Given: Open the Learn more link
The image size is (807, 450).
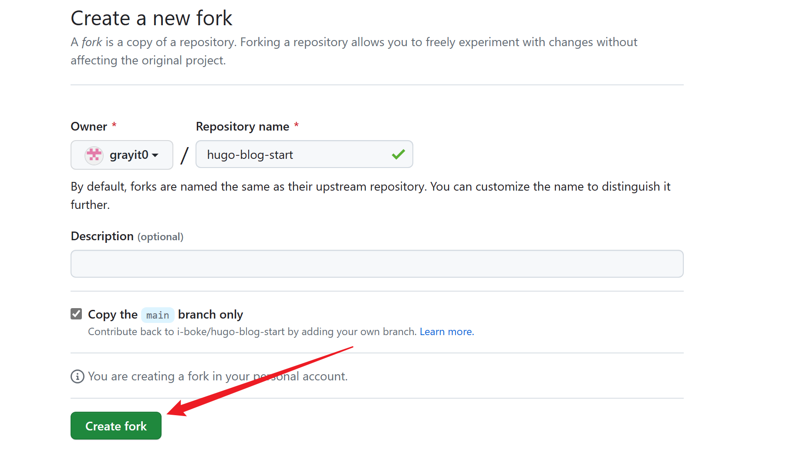Looking at the screenshot, I should click(x=446, y=332).
